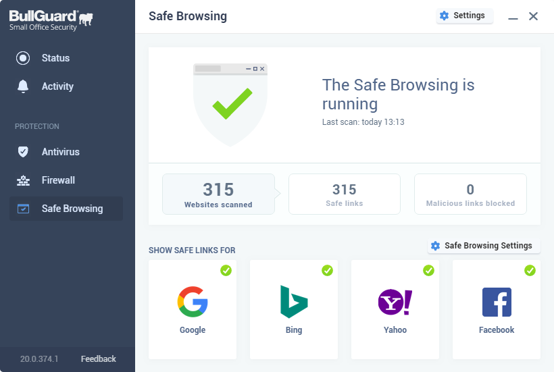
Task: Click the Facebook logo icon
Action: tap(497, 302)
